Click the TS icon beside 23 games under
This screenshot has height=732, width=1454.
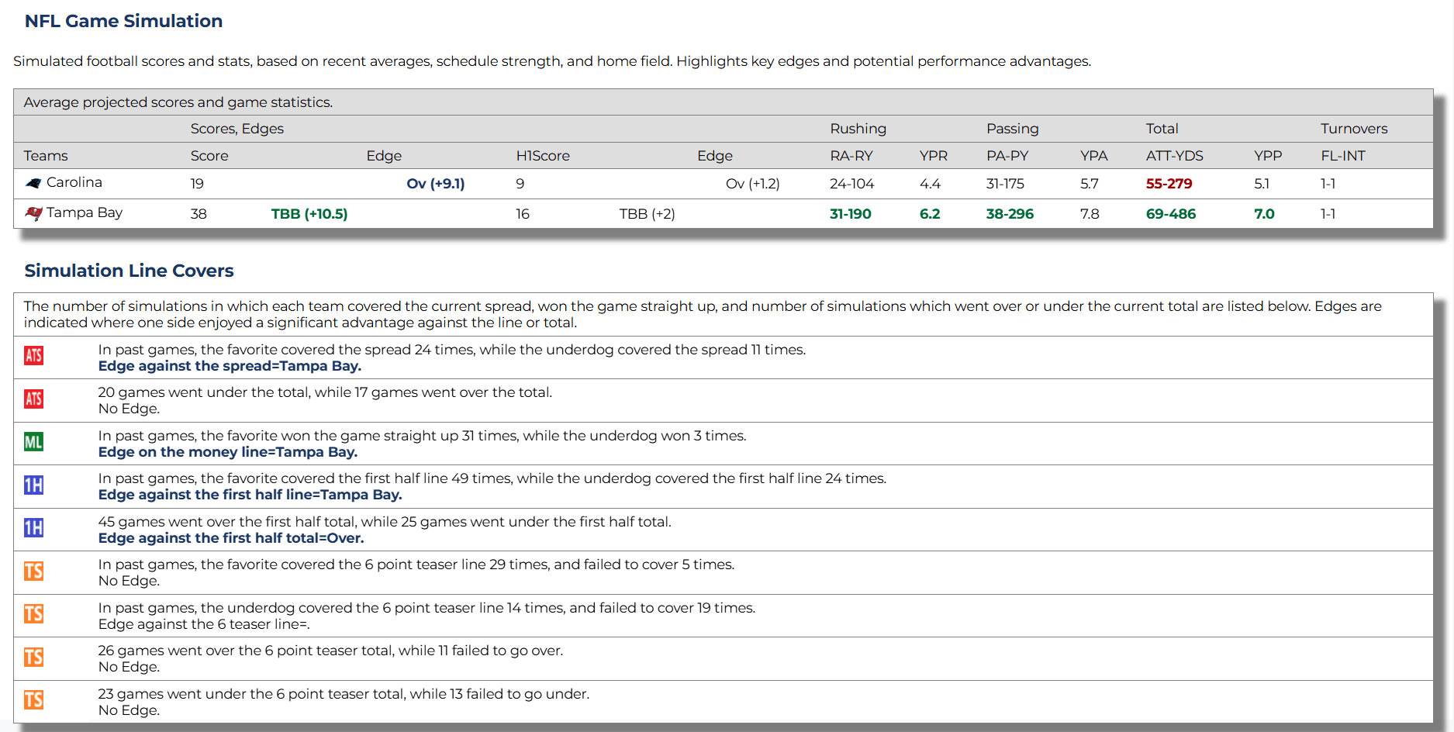(33, 700)
